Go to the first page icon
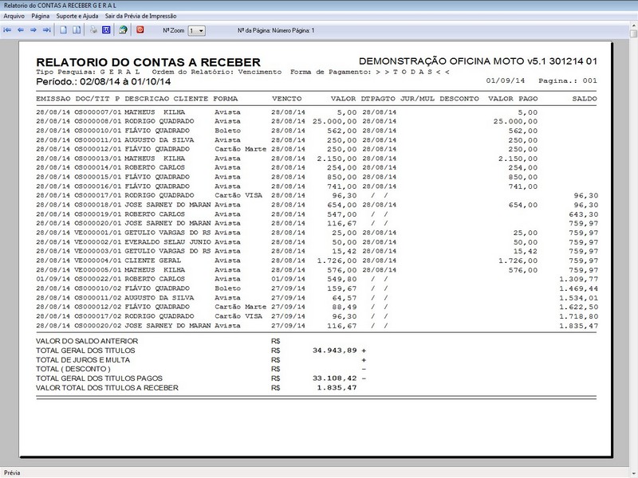 pos(9,32)
